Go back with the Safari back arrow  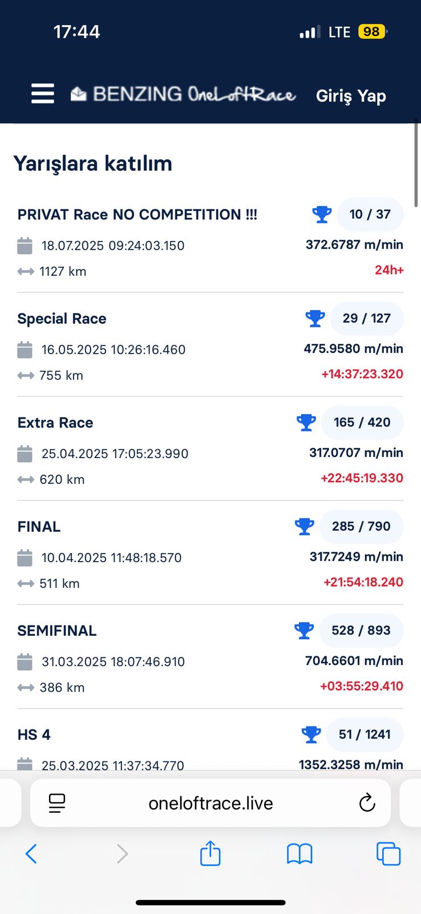31,854
